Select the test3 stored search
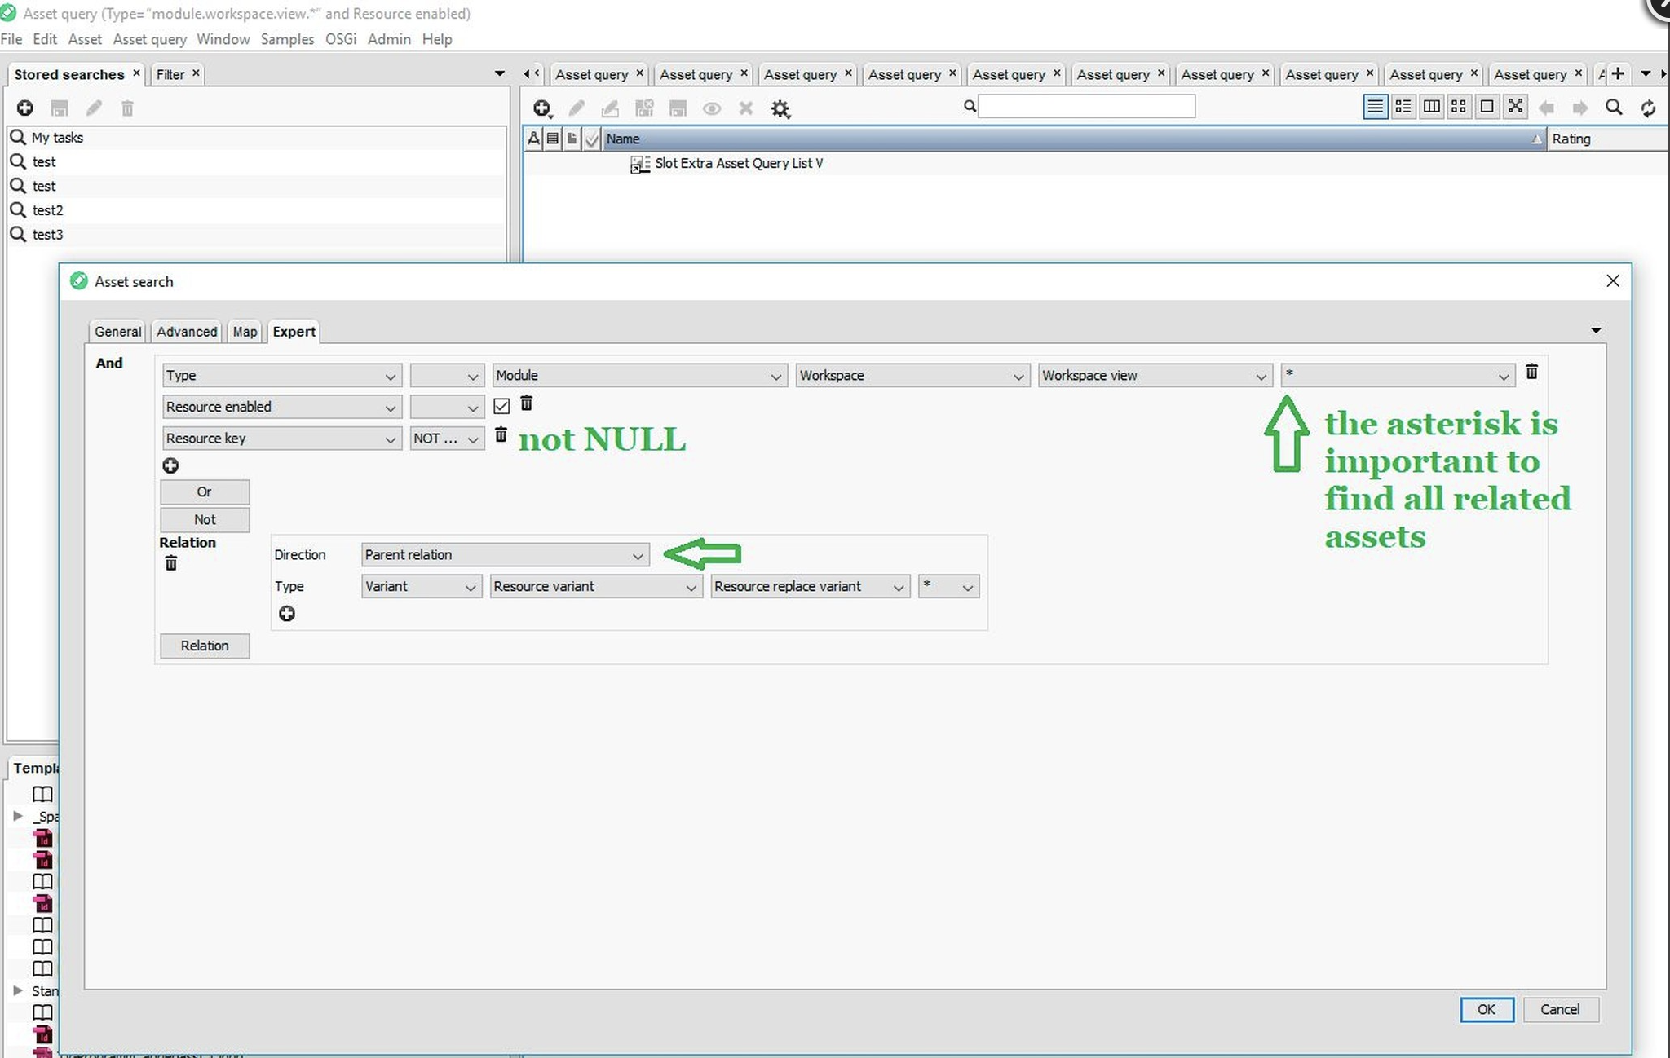 click(47, 235)
